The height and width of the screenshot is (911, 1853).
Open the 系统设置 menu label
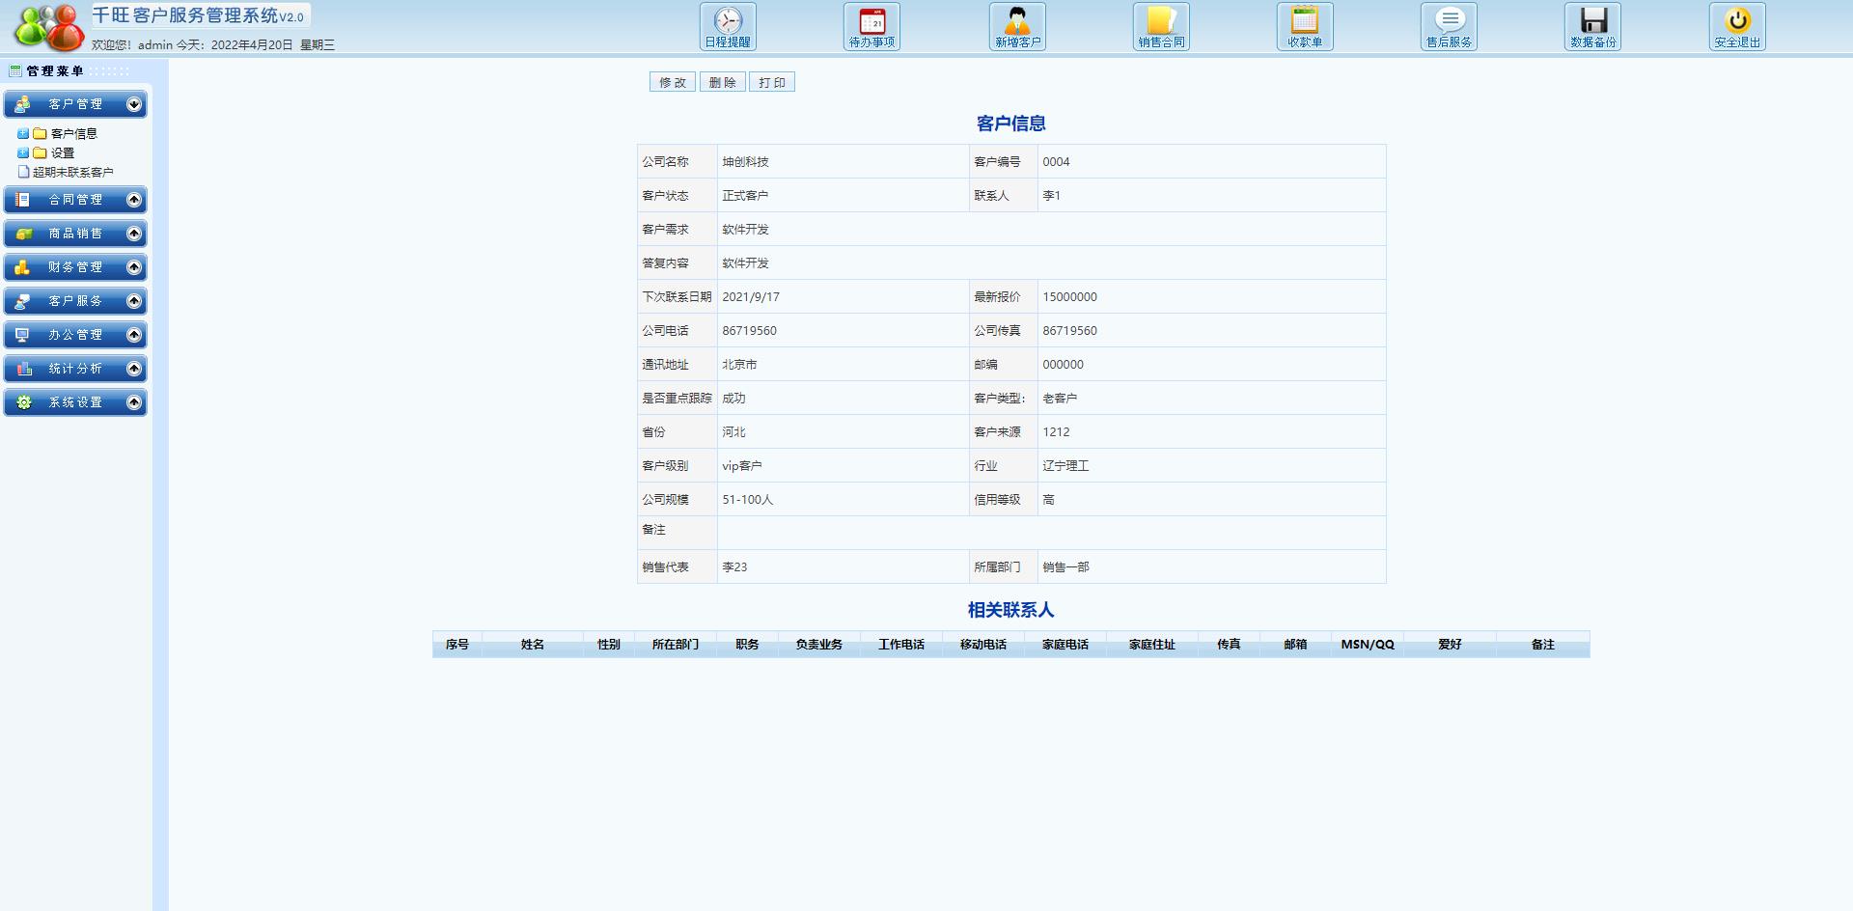75,402
